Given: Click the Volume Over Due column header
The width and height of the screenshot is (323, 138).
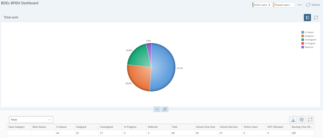Looking at the screenshot, I should pos(205,127).
